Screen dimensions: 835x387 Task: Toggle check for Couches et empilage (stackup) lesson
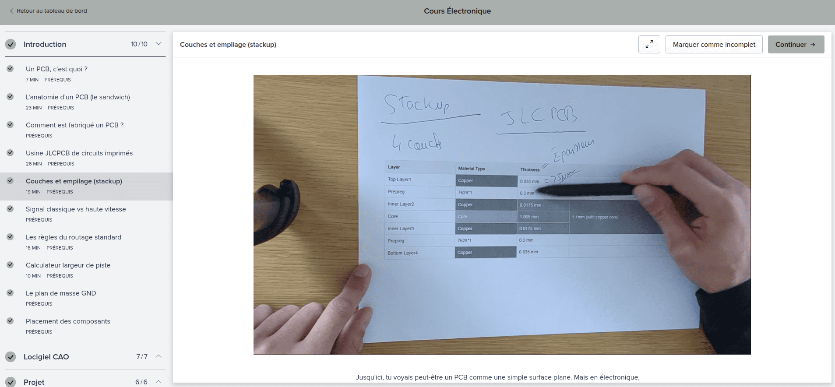pos(10,181)
